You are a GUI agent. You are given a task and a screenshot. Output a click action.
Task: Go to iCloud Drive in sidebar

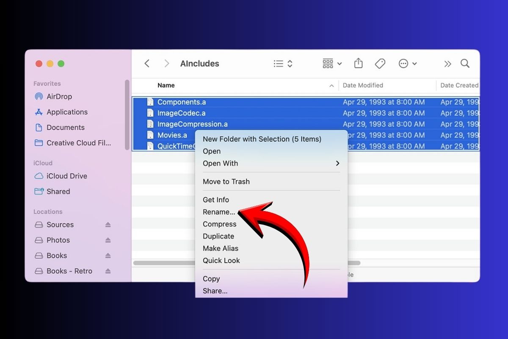click(x=66, y=176)
